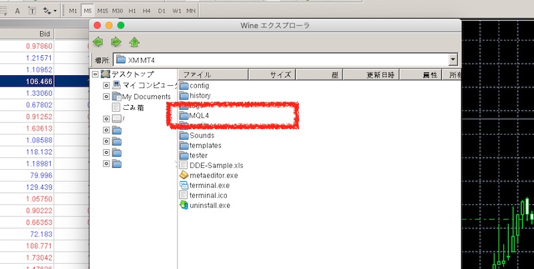Open the MQL4 folder
The height and width of the screenshot is (269, 534).
click(194, 115)
